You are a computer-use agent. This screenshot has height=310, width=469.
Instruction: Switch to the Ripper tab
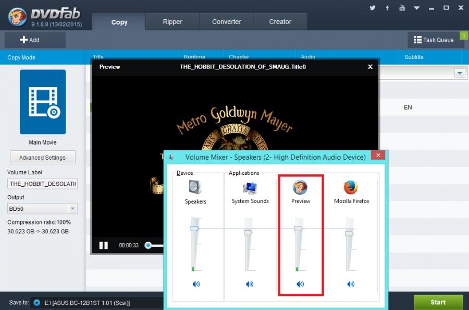click(x=172, y=22)
